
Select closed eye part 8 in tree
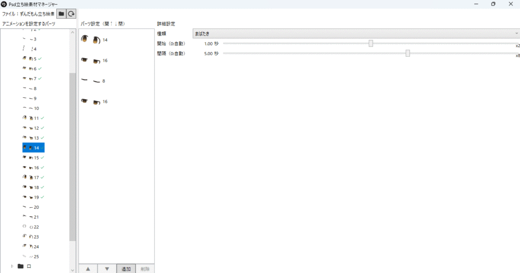click(x=31, y=89)
